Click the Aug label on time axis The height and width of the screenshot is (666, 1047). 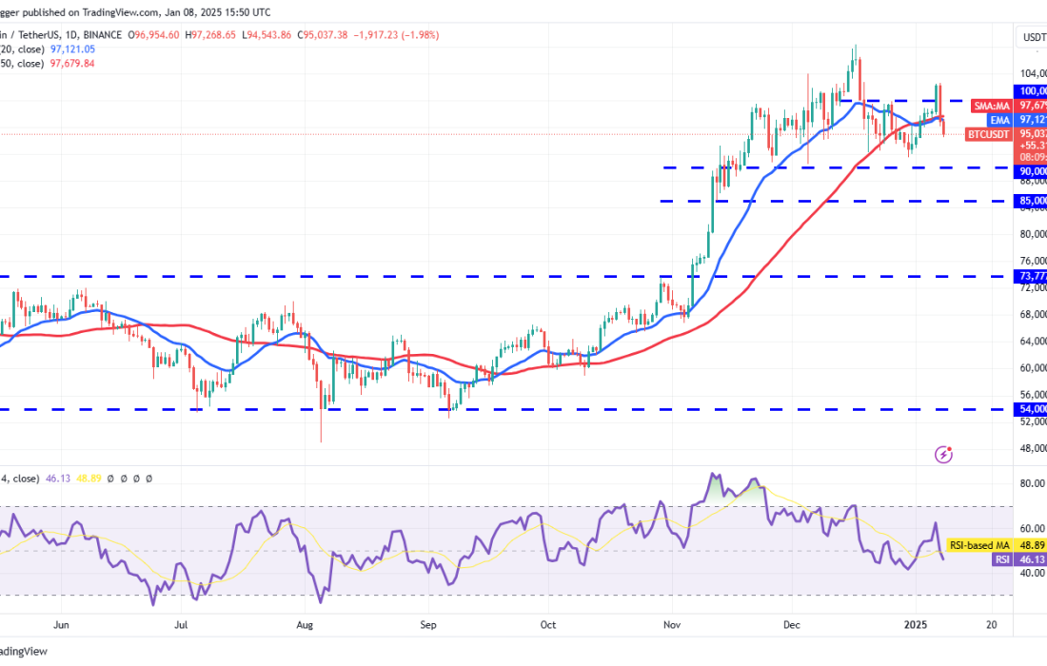coord(305,625)
